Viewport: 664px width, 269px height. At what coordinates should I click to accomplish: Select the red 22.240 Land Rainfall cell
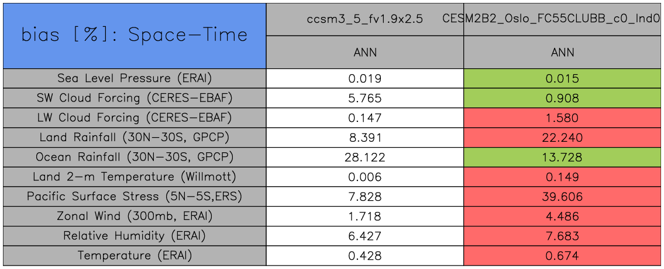[563, 138]
